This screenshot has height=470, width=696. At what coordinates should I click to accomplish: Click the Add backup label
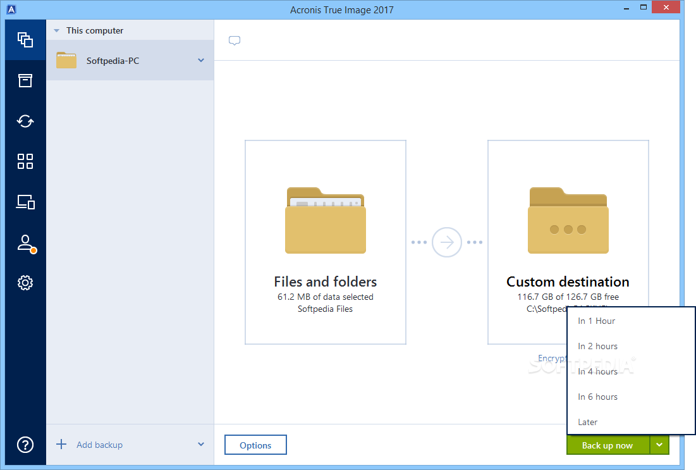pyautogui.click(x=99, y=445)
